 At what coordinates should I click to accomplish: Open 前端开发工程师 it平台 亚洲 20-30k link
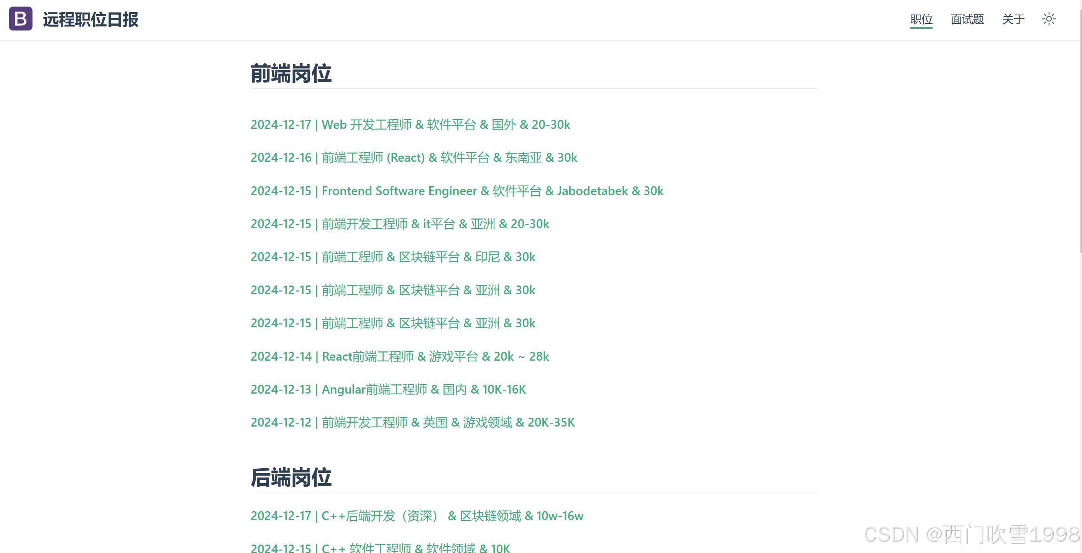(399, 224)
